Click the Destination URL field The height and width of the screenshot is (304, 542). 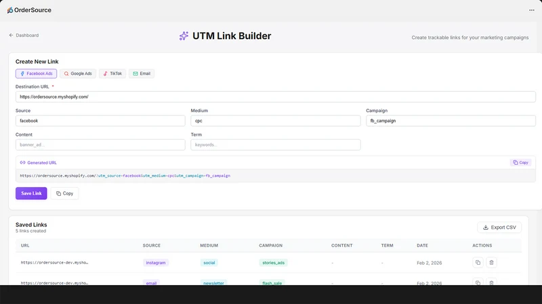(x=276, y=97)
